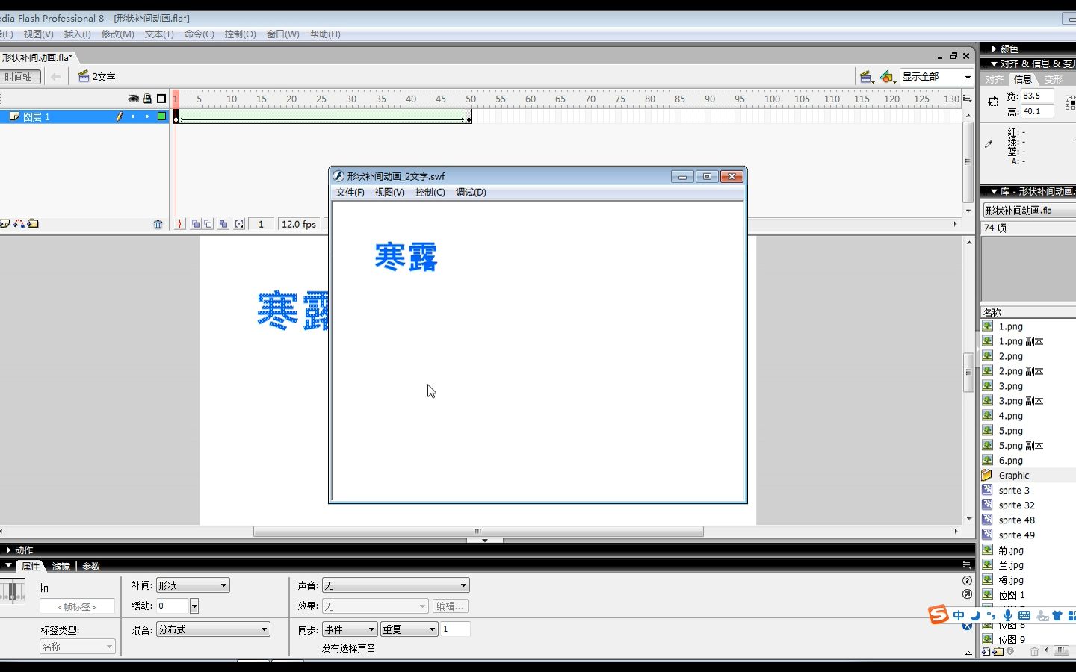Select sprite 32 in the library

tap(1017, 505)
